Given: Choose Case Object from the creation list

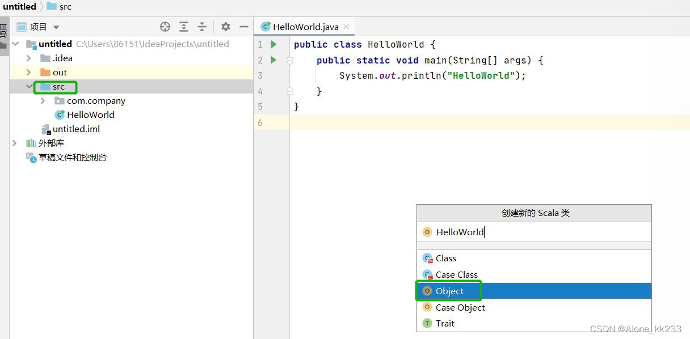Looking at the screenshot, I should pos(460,307).
